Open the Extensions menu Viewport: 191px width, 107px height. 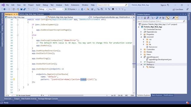(x=75, y=5)
